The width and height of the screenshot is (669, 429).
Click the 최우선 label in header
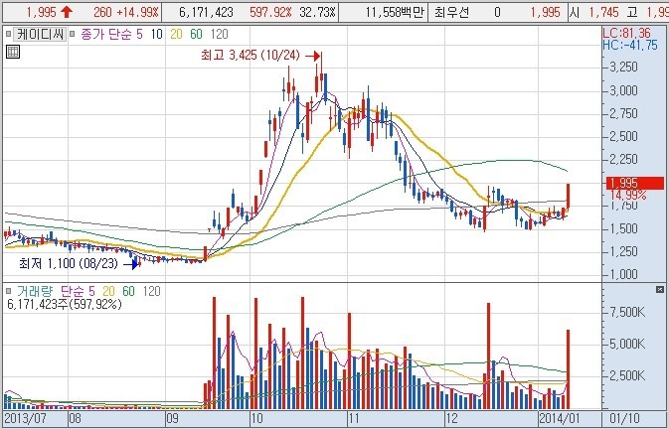451,12
